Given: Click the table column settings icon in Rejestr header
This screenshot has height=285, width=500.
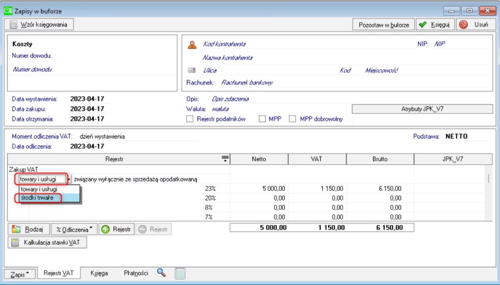Looking at the screenshot, I should pyautogui.click(x=225, y=158).
